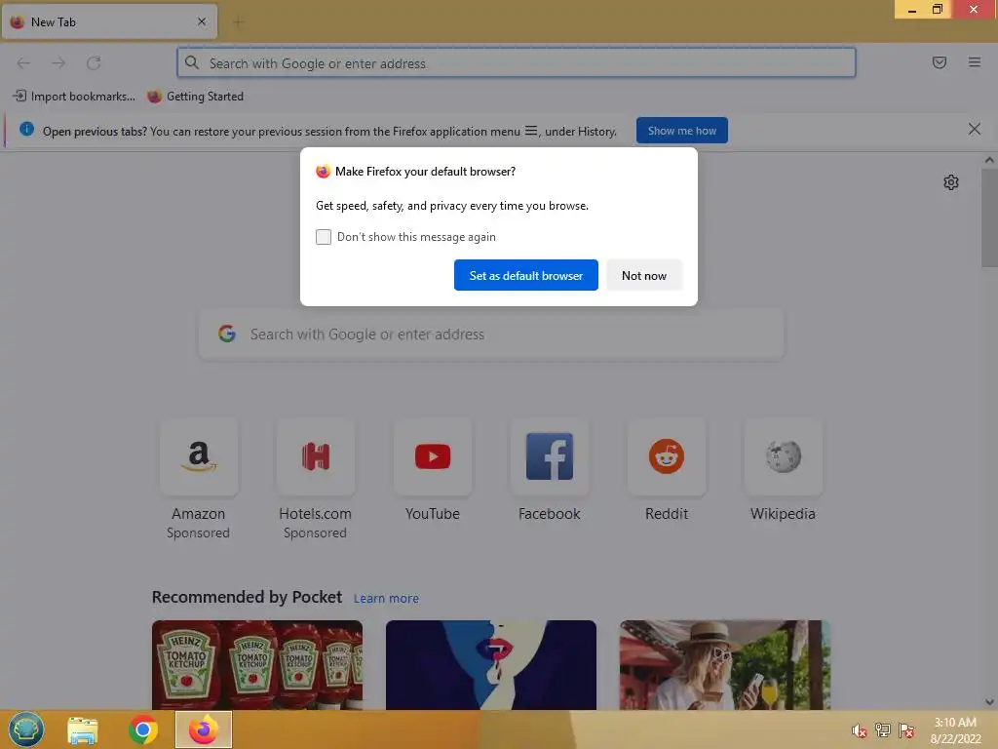
Task: Click the Forward navigation arrow
Action: click(58, 63)
